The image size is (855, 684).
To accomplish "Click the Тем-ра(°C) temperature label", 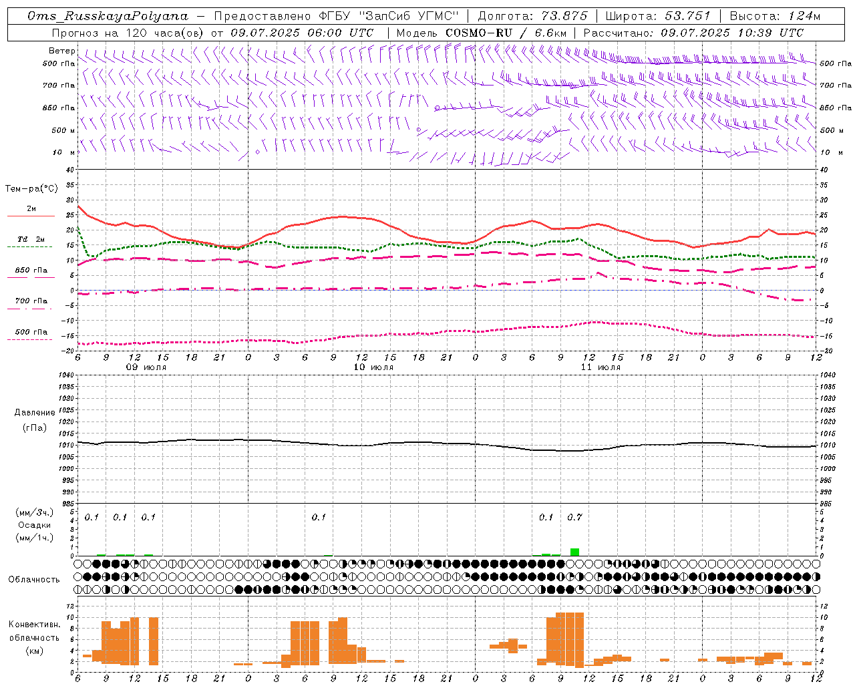I will [31, 189].
